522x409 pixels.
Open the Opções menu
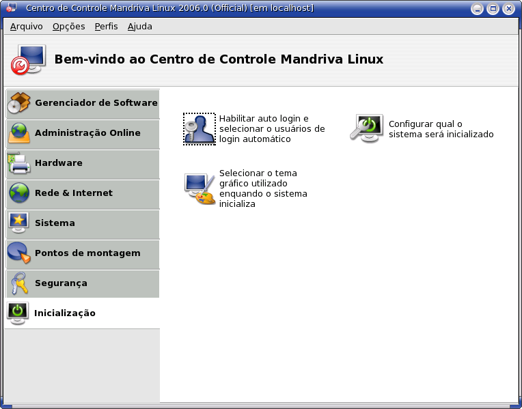point(68,27)
